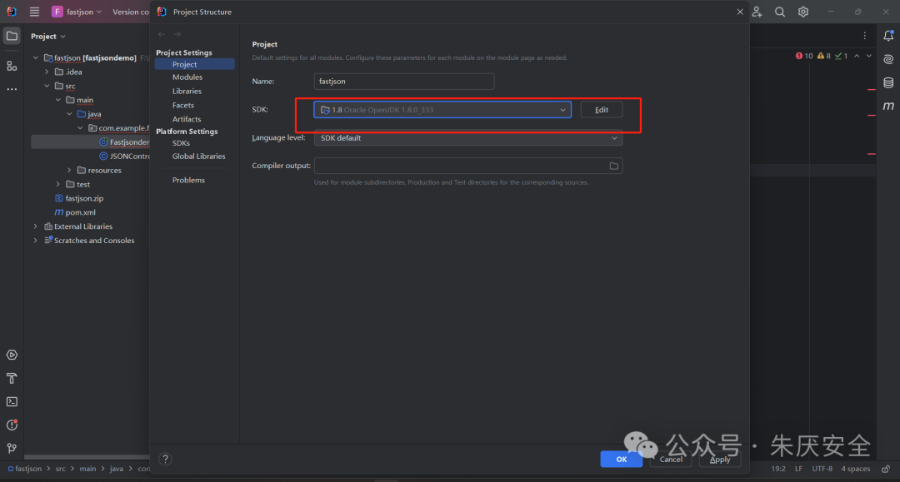The width and height of the screenshot is (900, 482).
Task: Expand the resources folder
Action: point(69,170)
